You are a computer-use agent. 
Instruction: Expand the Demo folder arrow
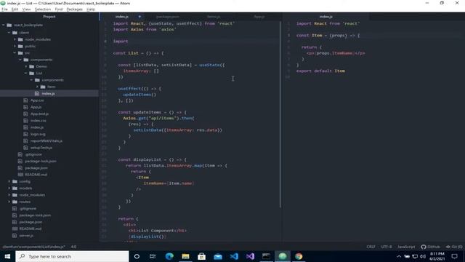(26, 66)
